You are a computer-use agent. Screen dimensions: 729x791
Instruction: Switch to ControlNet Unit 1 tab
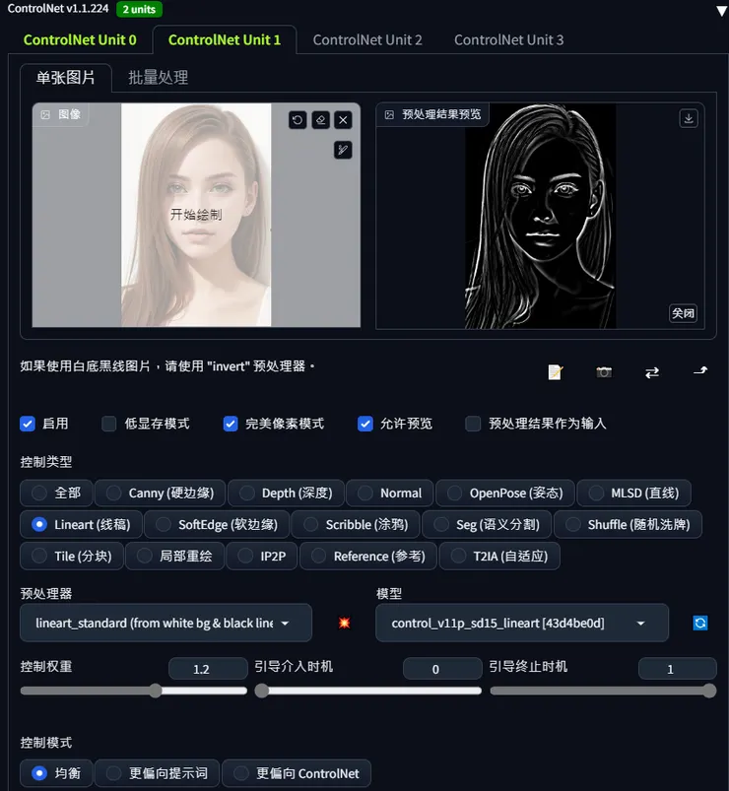click(x=225, y=39)
